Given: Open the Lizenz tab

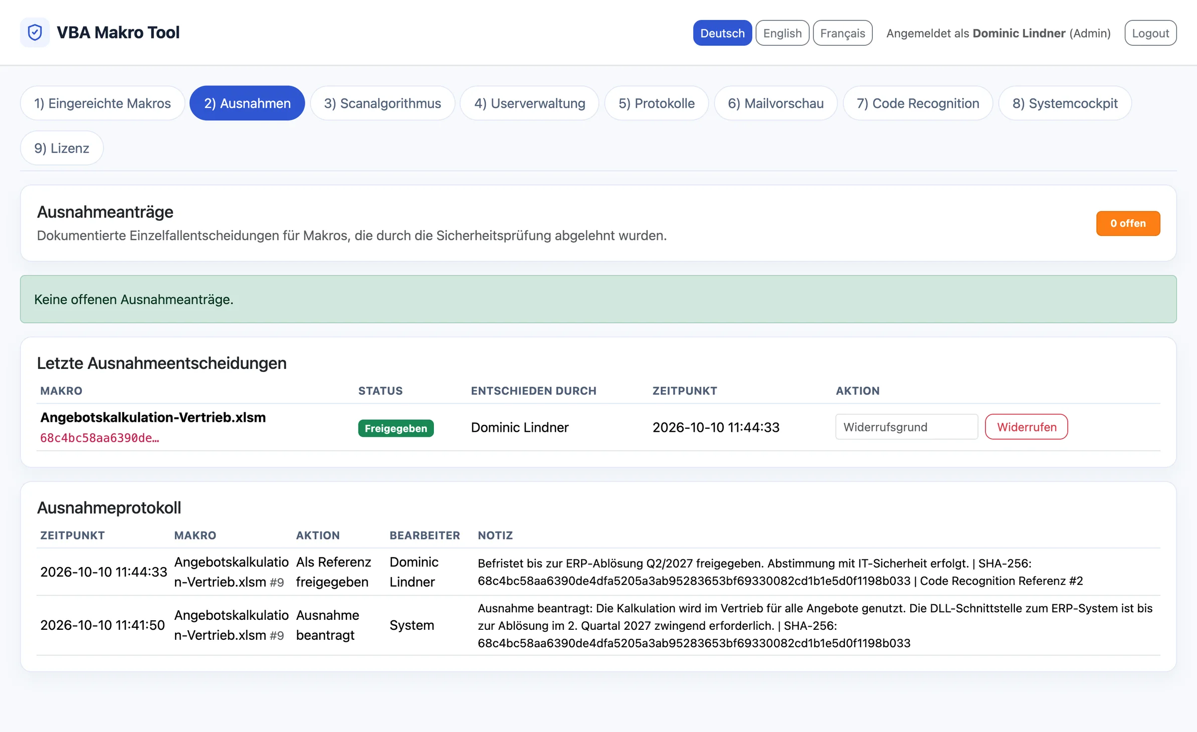Looking at the screenshot, I should click(62, 148).
